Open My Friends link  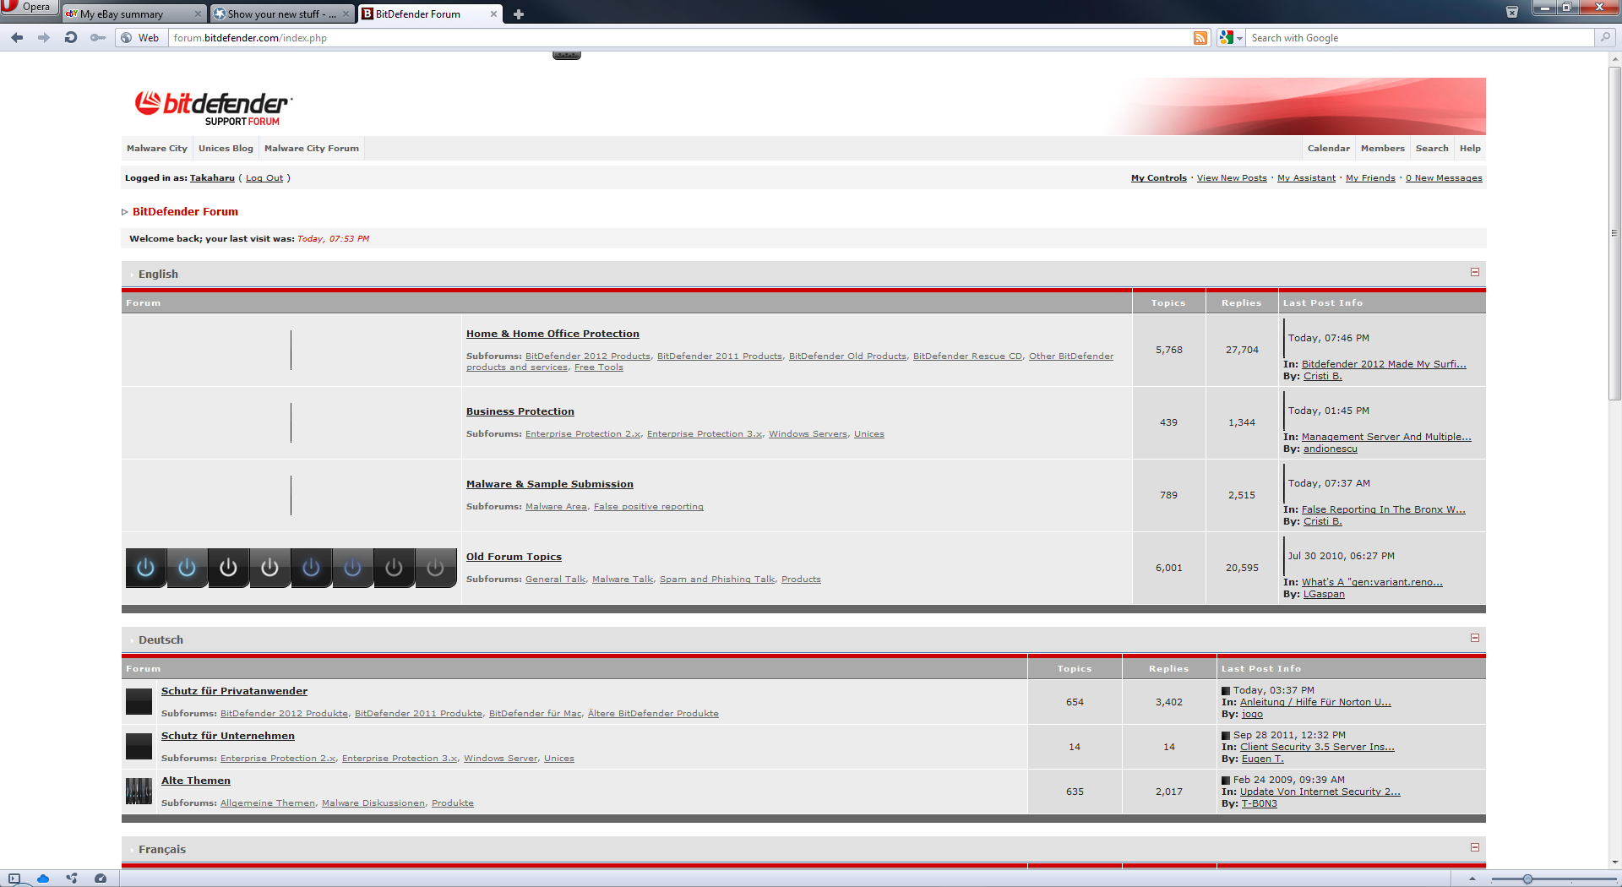[x=1370, y=178]
